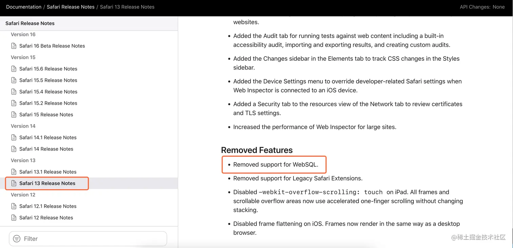Screen dimensions: 513x248
Task: Open Safari 15.2 Release Notes
Action: coord(48,103)
